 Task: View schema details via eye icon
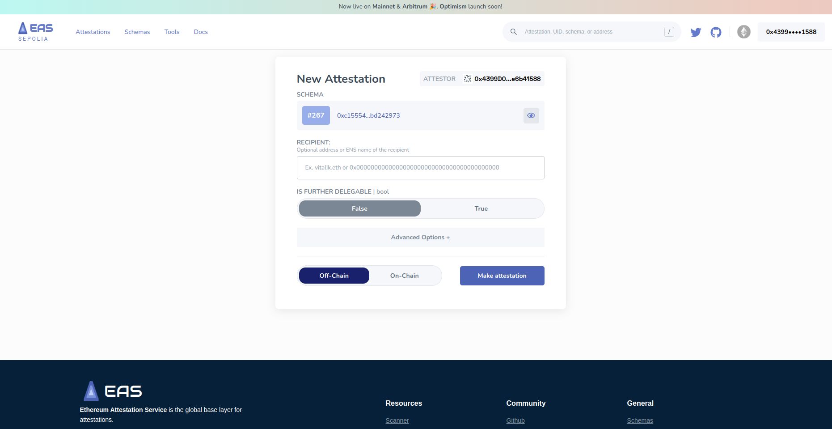[x=531, y=115]
